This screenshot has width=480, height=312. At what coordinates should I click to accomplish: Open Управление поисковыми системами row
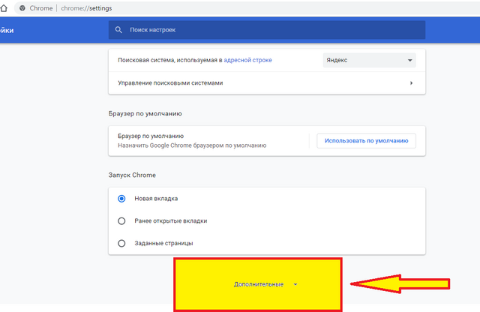tap(267, 83)
